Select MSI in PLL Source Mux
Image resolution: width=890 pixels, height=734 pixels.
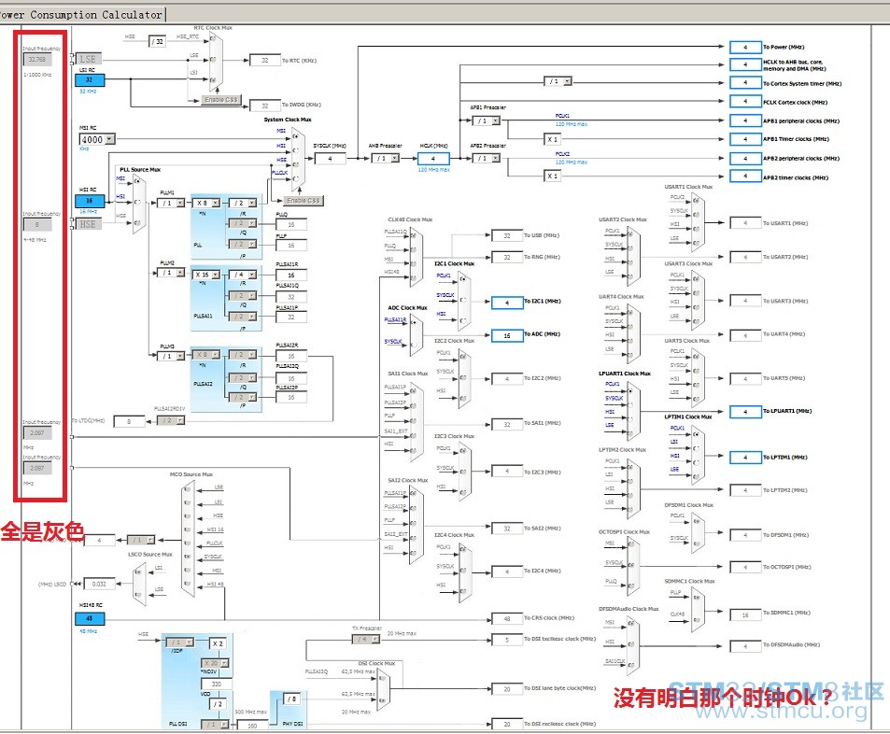[137, 183]
